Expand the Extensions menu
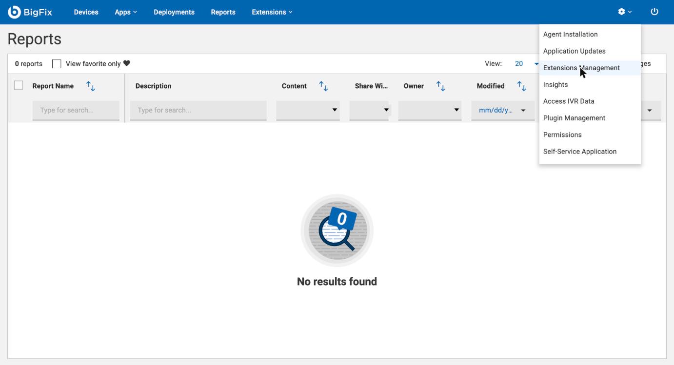The image size is (674, 365). click(272, 12)
